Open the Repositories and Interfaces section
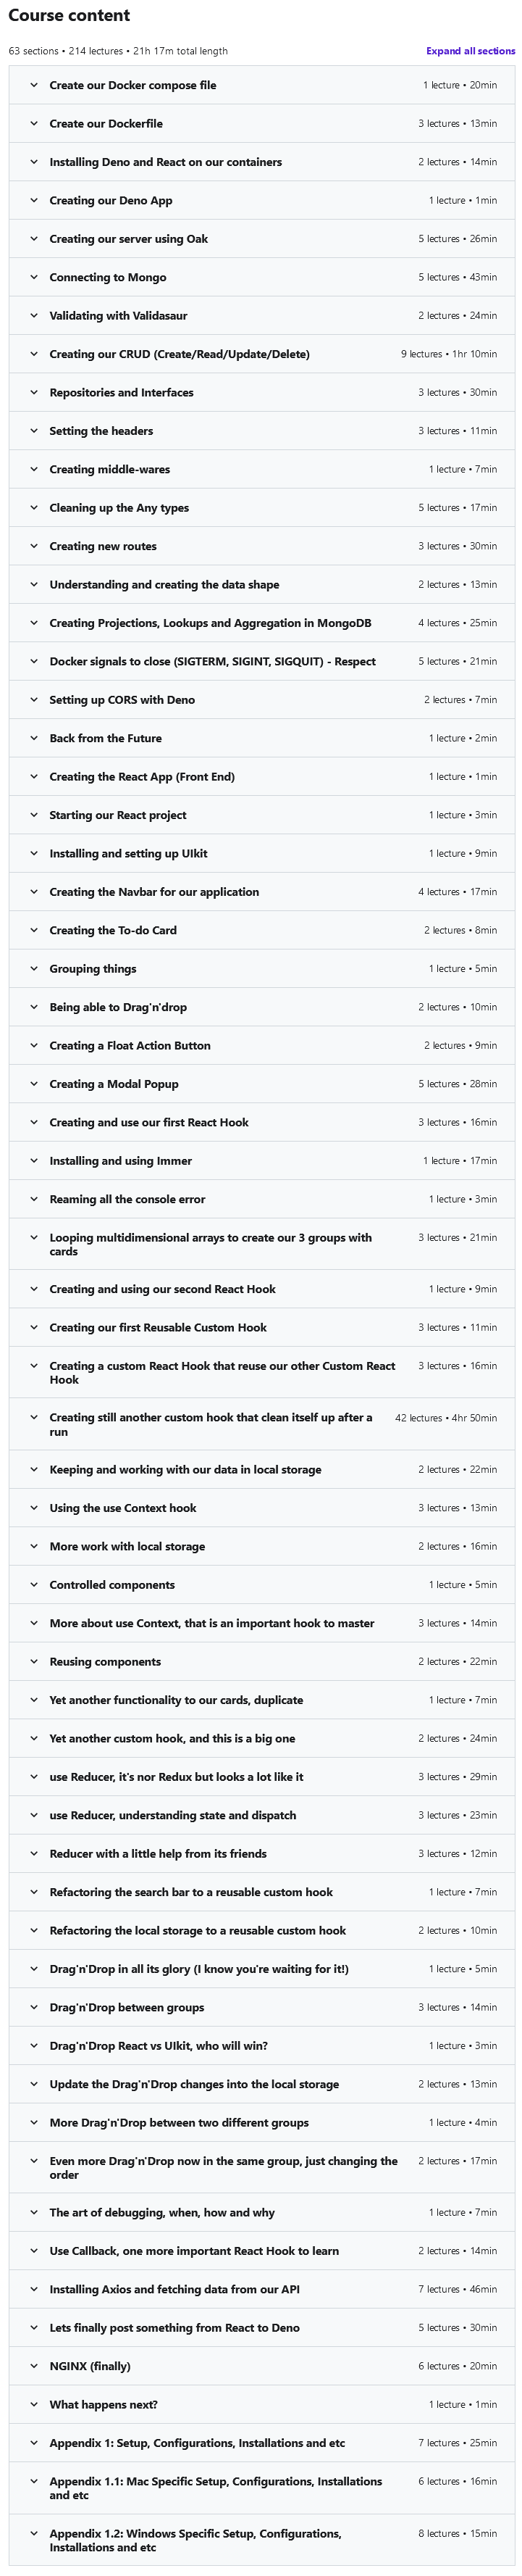Viewport: 522px width, 2576px height. tap(121, 393)
